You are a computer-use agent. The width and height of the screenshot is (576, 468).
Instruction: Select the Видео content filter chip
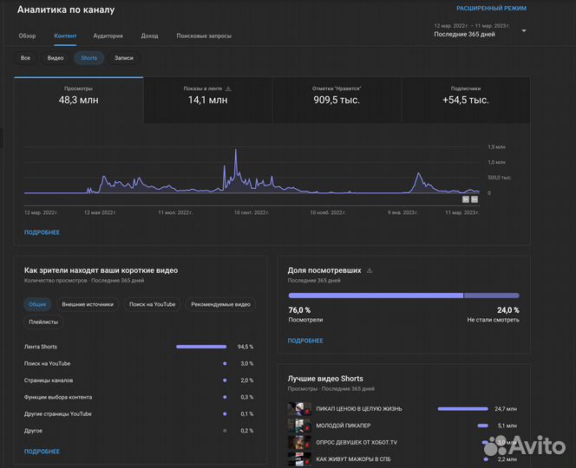click(56, 58)
